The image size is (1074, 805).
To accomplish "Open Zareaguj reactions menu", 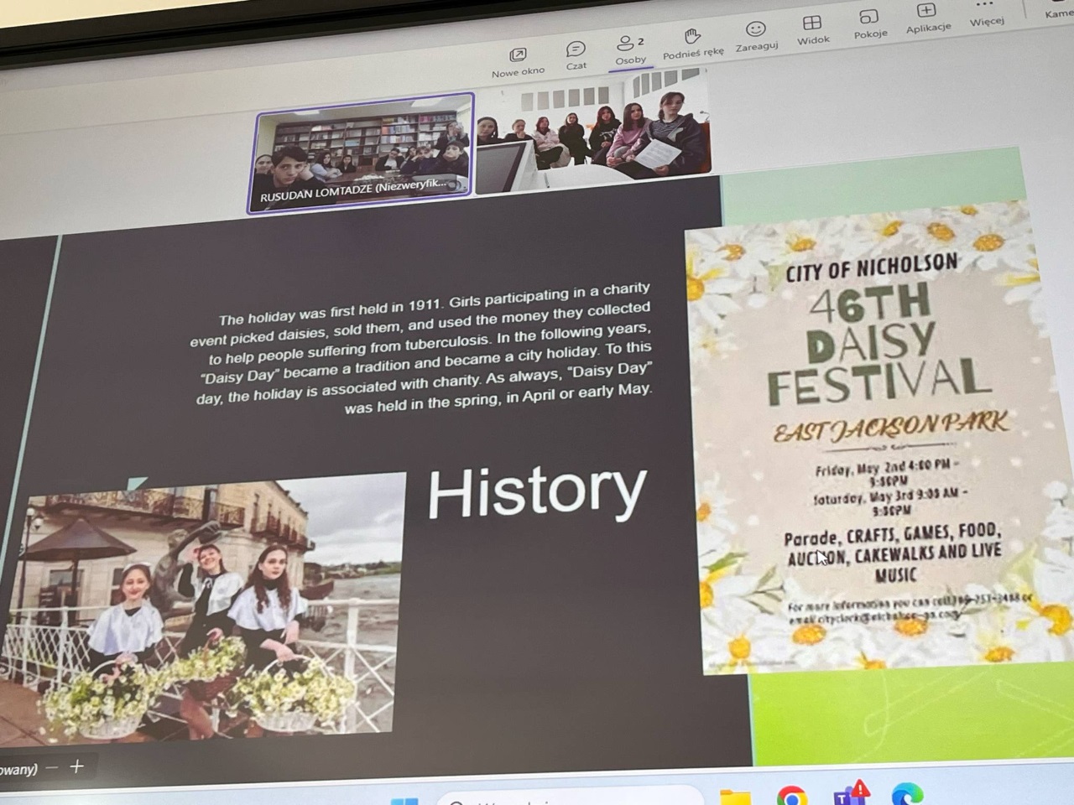I will [756, 38].
